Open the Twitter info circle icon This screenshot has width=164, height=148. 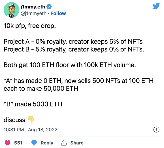click(156, 130)
